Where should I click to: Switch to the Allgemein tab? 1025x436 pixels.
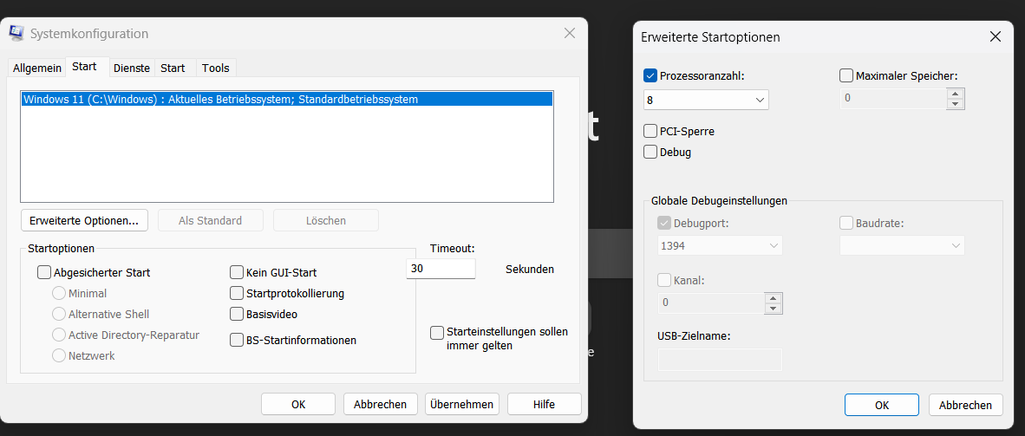tap(37, 68)
